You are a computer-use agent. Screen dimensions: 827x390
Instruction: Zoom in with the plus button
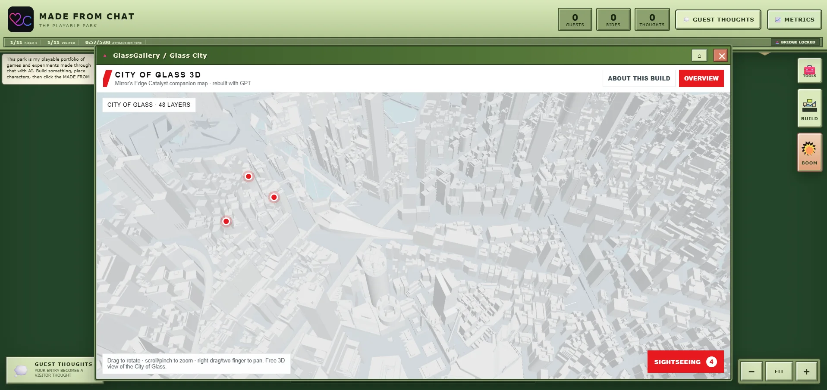click(x=806, y=371)
